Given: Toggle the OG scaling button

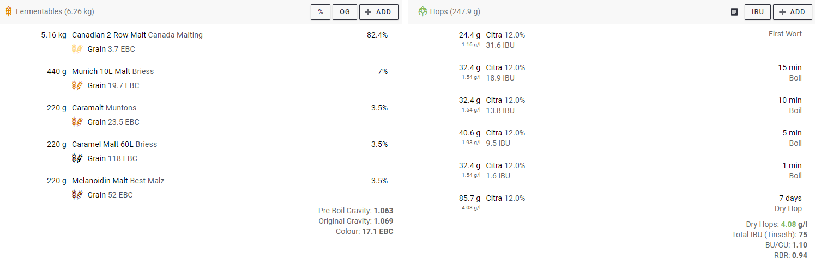Looking at the screenshot, I should pos(345,12).
